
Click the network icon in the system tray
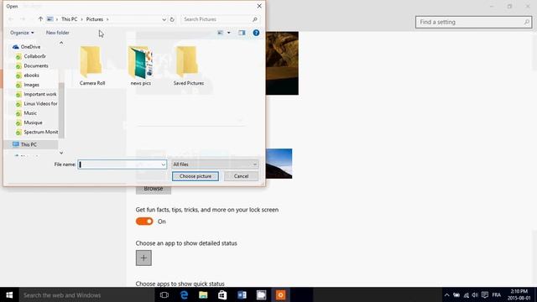pyautogui.click(x=467, y=294)
